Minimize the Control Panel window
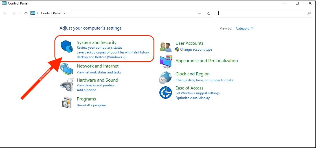This screenshot has width=316, height=148. tap(284, 3)
